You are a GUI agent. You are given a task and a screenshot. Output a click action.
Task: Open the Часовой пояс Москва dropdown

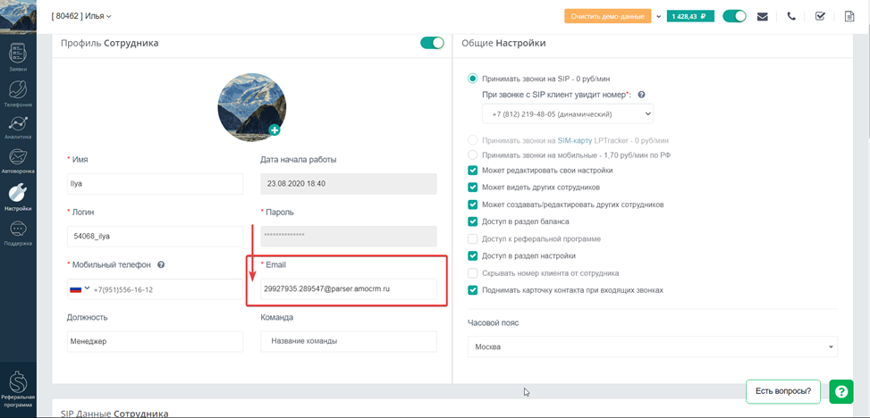pos(653,347)
